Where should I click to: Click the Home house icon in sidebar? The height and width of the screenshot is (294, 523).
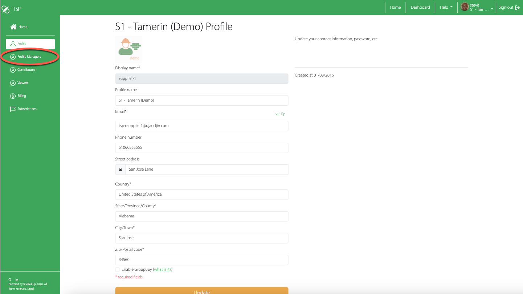[x=13, y=27]
